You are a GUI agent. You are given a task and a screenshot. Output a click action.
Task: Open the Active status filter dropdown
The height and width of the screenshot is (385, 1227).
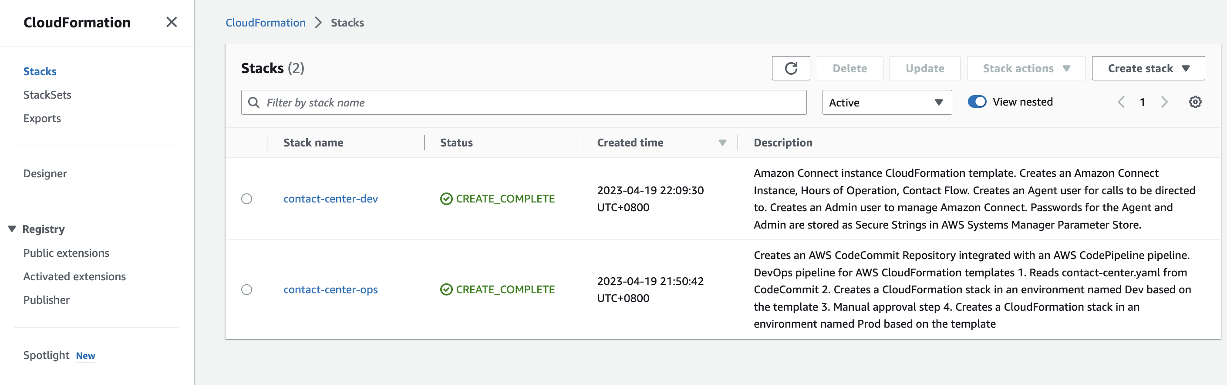click(887, 103)
